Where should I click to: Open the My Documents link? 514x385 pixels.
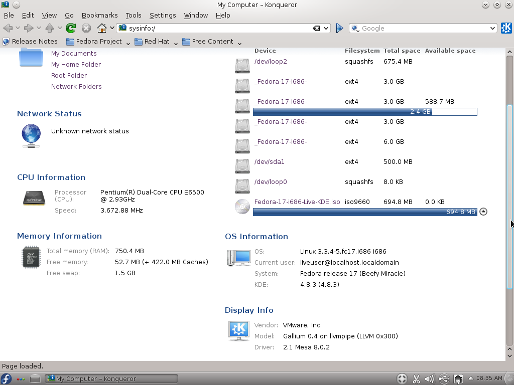click(x=74, y=53)
